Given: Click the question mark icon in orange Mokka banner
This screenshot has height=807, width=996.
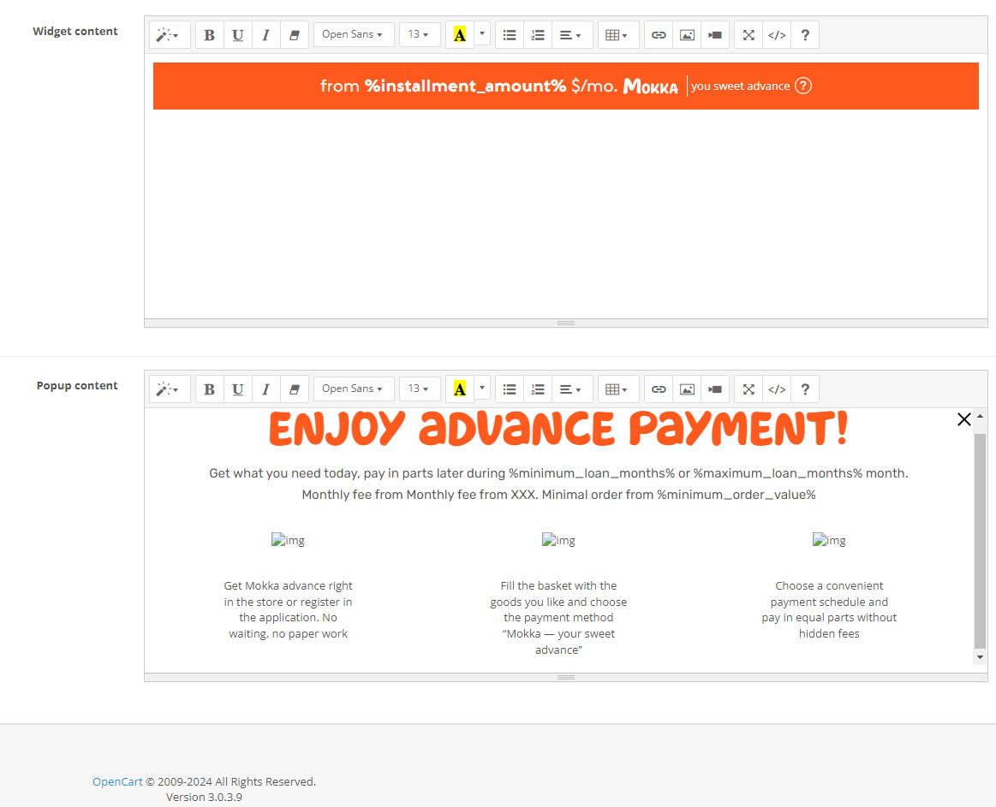Looking at the screenshot, I should click(803, 86).
